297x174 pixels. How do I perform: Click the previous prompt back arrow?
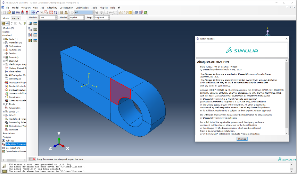(30, 159)
